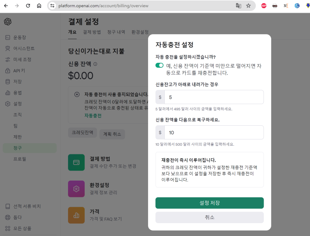Screen dimensions: 310x236
Task: Switch to 환경설정 tab
Action: tap(140, 32)
